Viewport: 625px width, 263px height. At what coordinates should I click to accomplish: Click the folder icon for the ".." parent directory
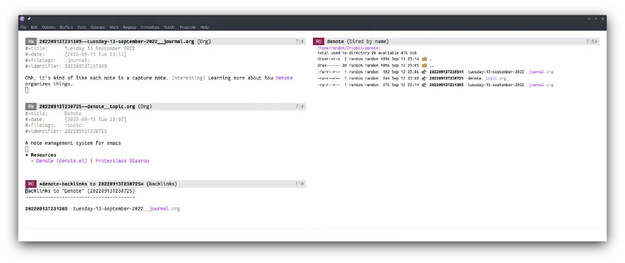425,65
